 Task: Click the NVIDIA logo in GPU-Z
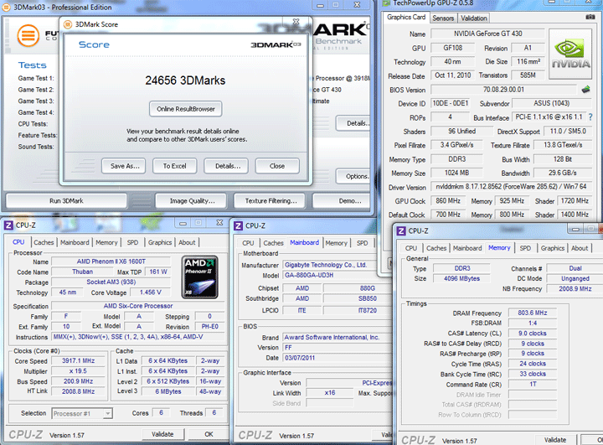click(570, 54)
